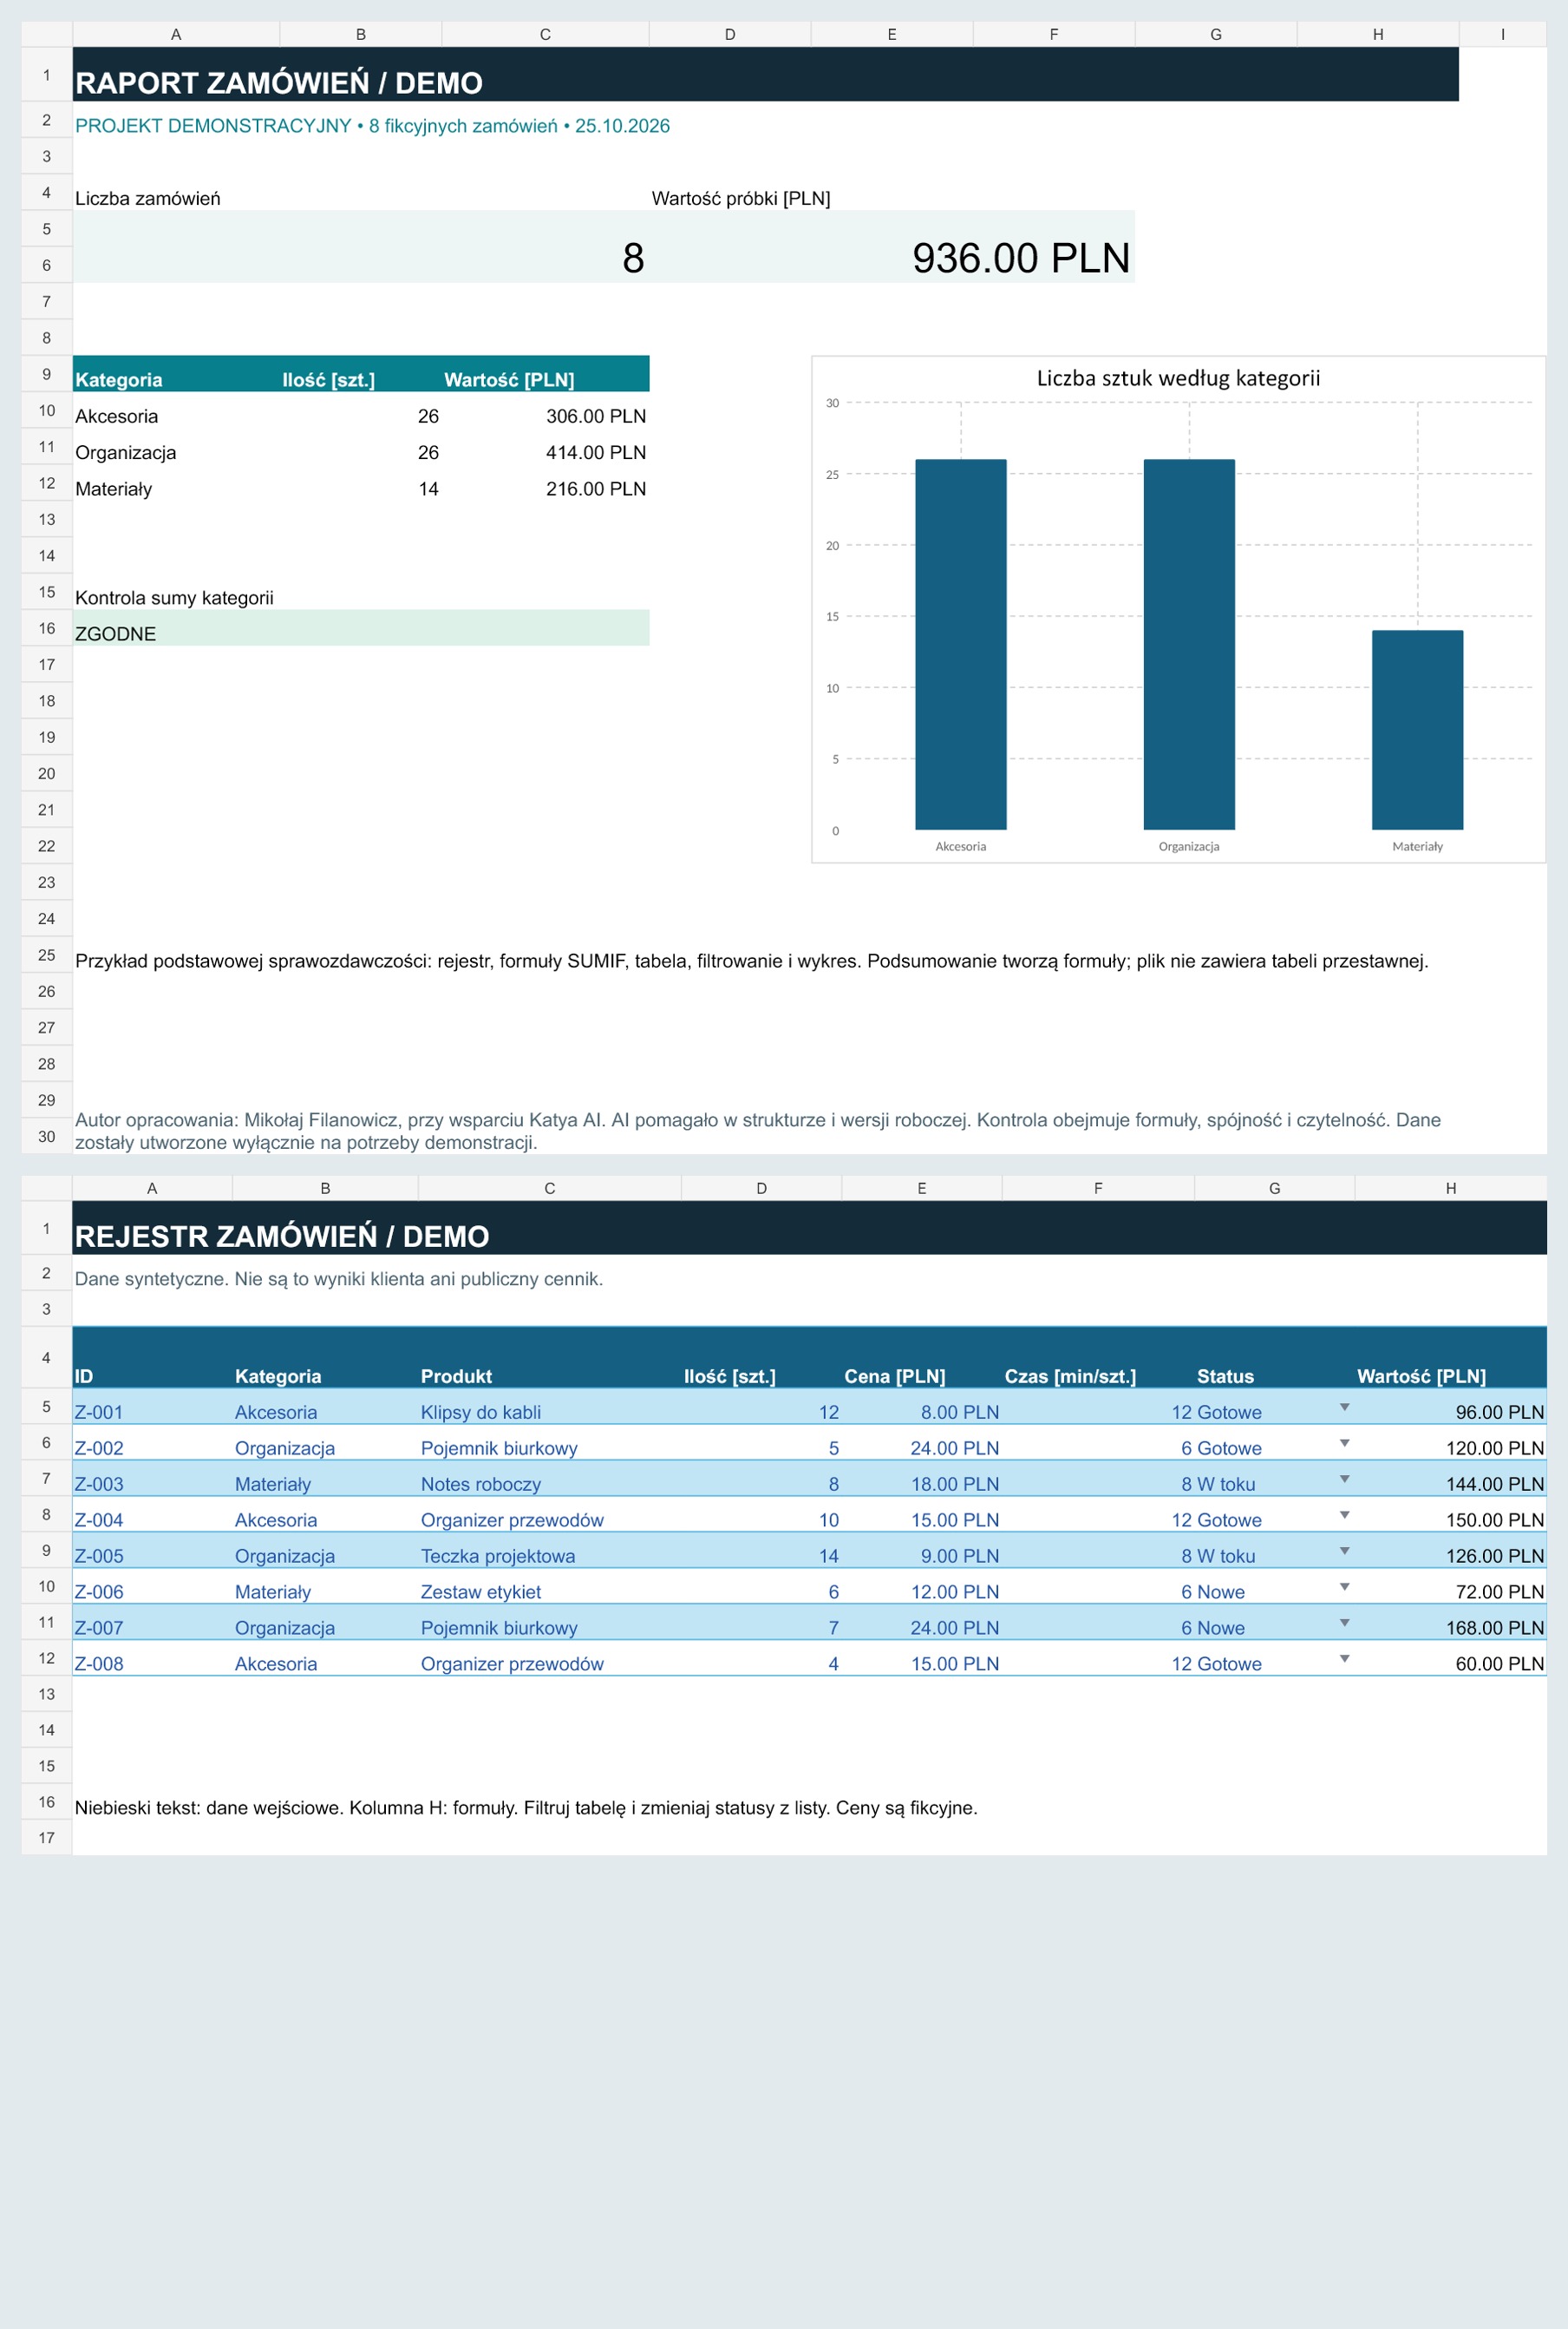Click the chart title Liczba sztuk według kategorii
1568x2329 pixels.
1178,378
